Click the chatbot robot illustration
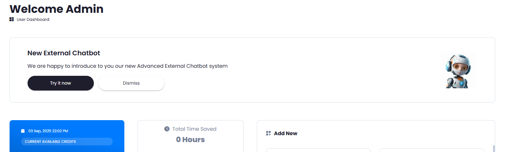This screenshot has width=507, height=152. click(458, 70)
